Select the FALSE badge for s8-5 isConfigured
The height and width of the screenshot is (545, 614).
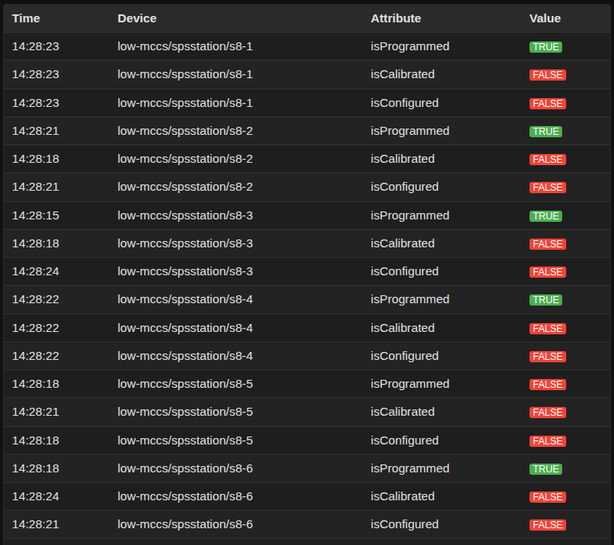pyautogui.click(x=548, y=441)
